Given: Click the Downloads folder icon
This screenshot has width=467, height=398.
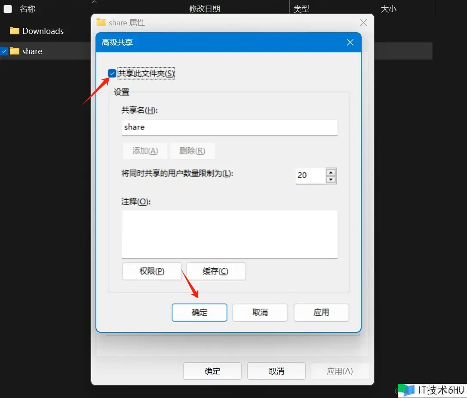Looking at the screenshot, I should tap(15, 31).
